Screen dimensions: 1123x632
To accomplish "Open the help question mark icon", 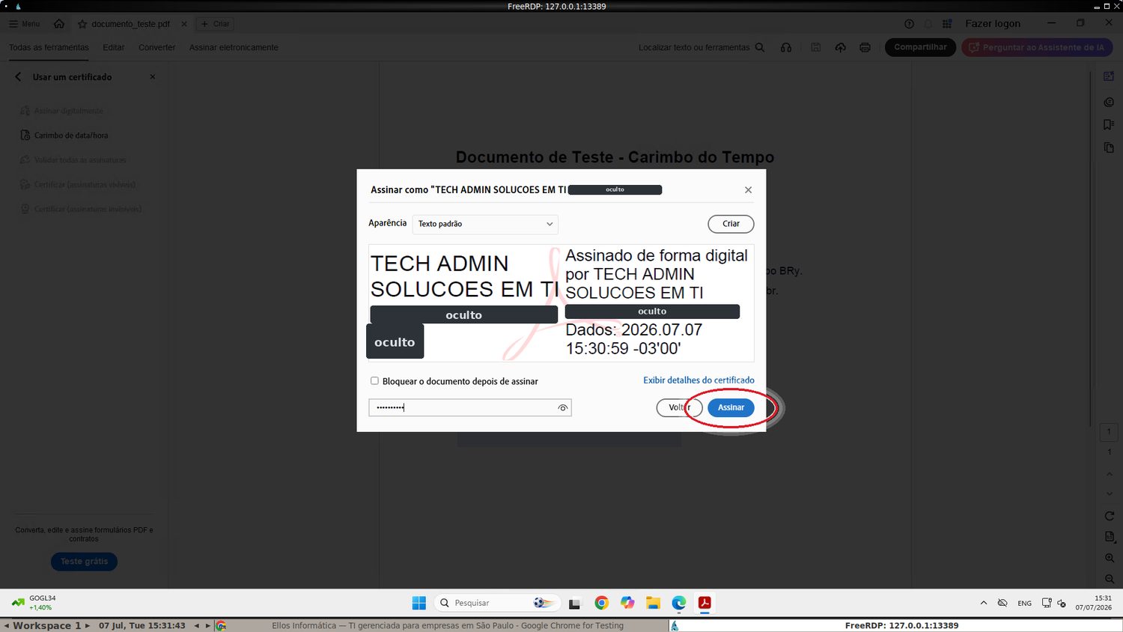I will [909, 24].
